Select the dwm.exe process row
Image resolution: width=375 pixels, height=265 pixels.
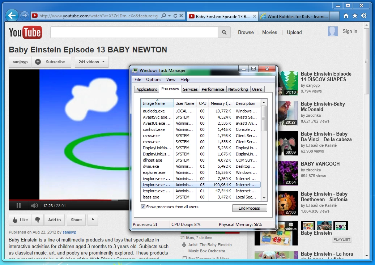click(x=200, y=166)
